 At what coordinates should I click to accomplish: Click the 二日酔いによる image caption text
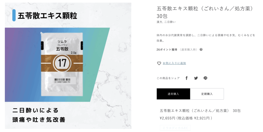tap(35, 110)
